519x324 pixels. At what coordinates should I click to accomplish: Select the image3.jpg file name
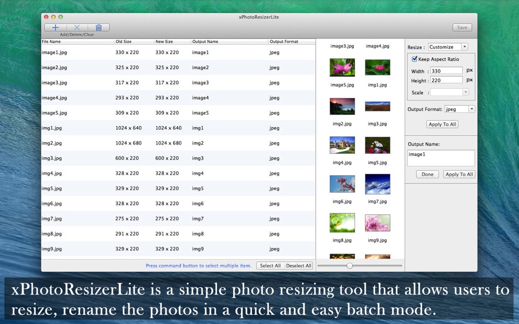(x=54, y=83)
